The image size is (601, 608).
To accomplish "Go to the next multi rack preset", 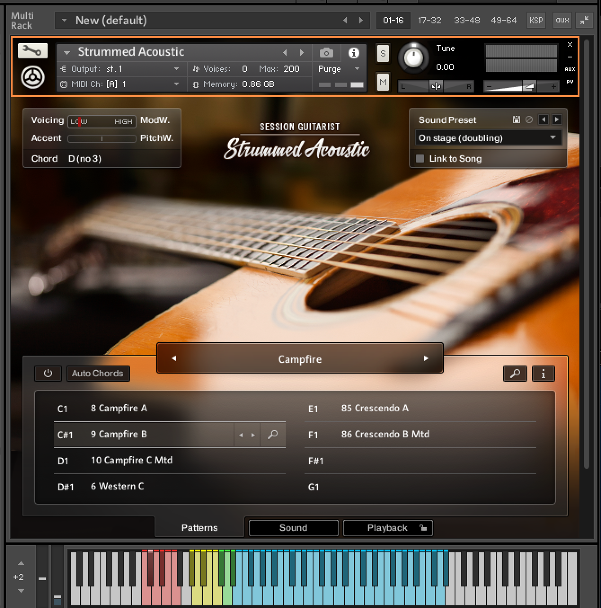I will 361,20.
